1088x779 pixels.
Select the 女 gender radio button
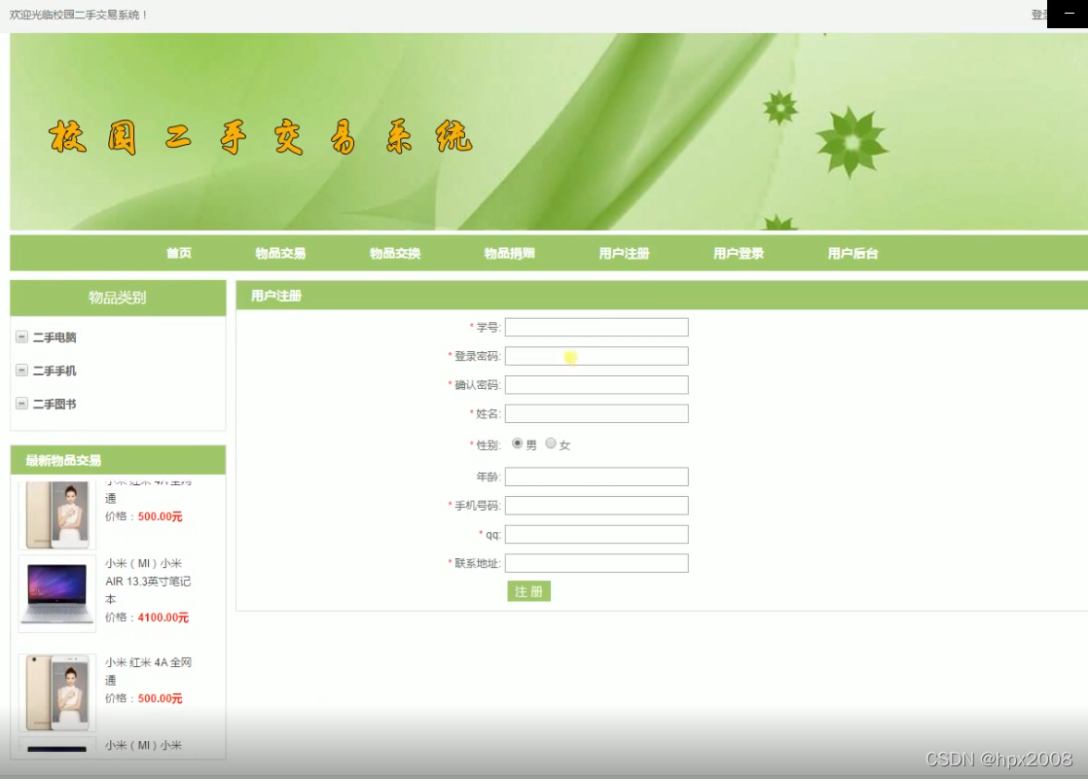(x=551, y=443)
